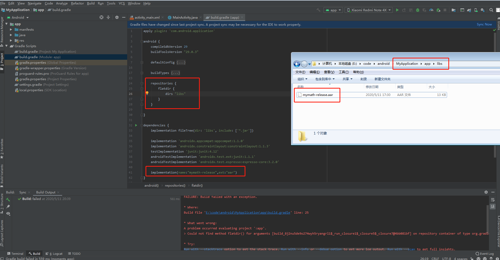This screenshot has width=500, height=260.
Task: Switch to the MainActivity.java tab
Action: click(185, 18)
